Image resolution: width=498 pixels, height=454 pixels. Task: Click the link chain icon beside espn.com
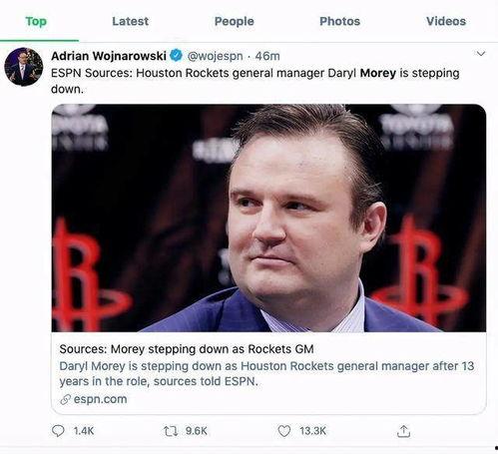(x=66, y=399)
